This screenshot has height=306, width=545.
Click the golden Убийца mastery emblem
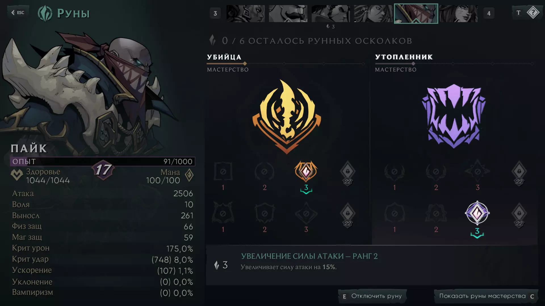pos(287,116)
